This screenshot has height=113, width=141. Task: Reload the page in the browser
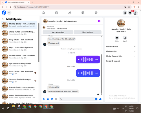click(x=10, y=7)
